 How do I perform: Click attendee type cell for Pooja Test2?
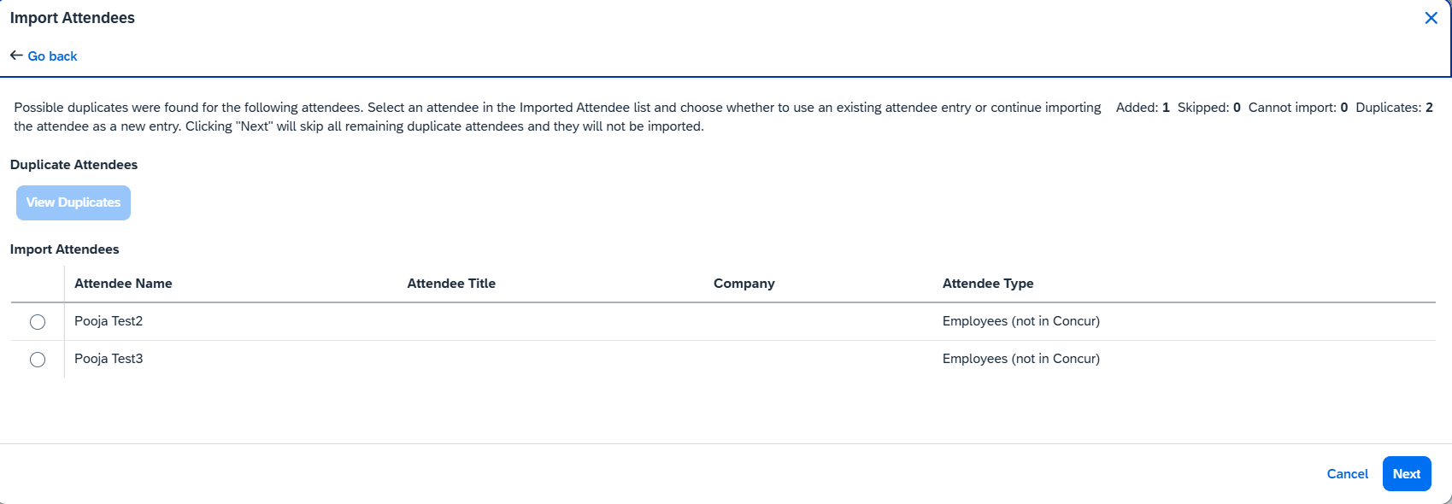1020,321
